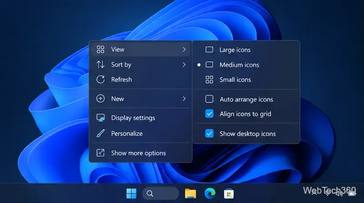Click the View grid icon in the context menu
Screen dimensions: 364x203
click(100, 49)
